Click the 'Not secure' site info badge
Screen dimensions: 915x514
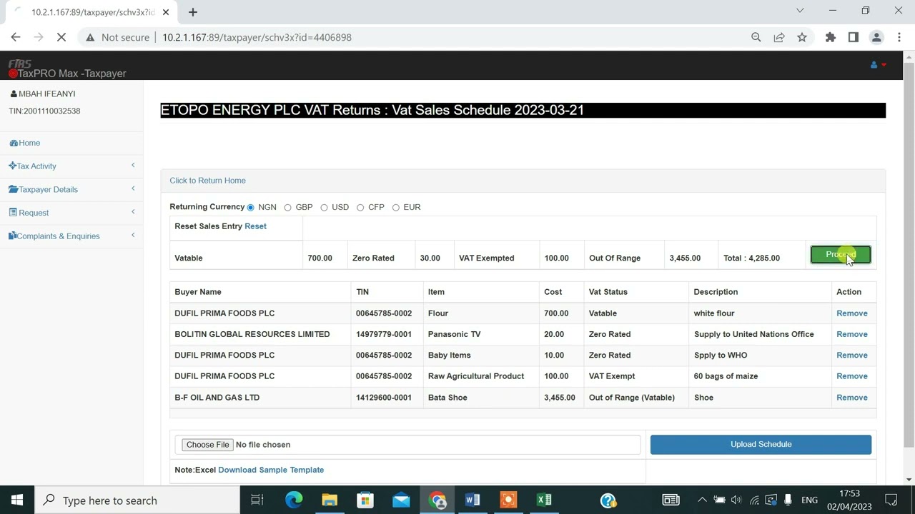(x=117, y=37)
